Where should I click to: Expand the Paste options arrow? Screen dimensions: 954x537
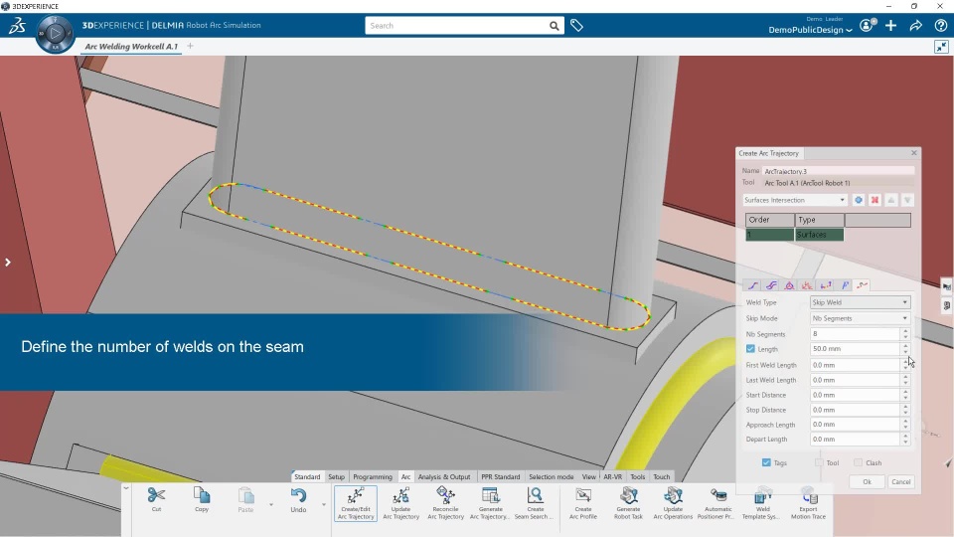point(271,505)
